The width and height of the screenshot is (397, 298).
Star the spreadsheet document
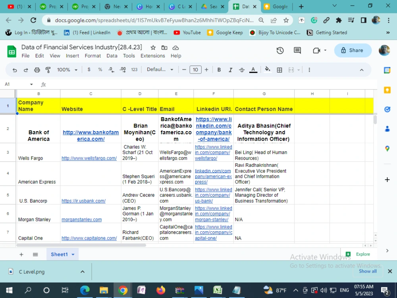pyautogui.click(x=153, y=48)
